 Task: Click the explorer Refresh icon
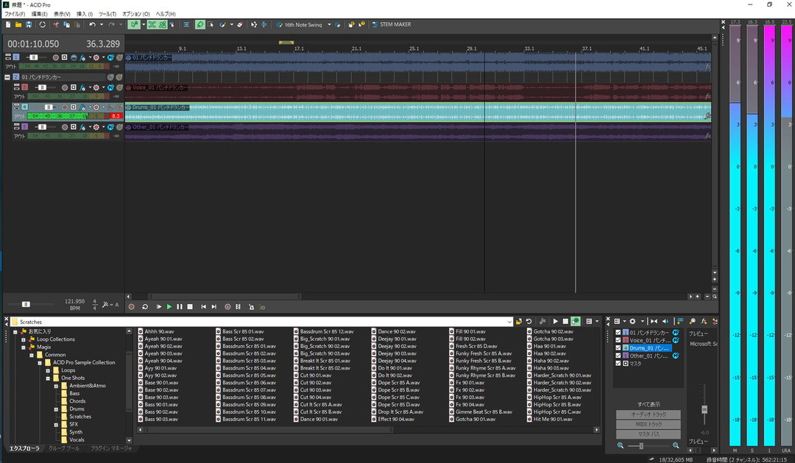point(529,322)
